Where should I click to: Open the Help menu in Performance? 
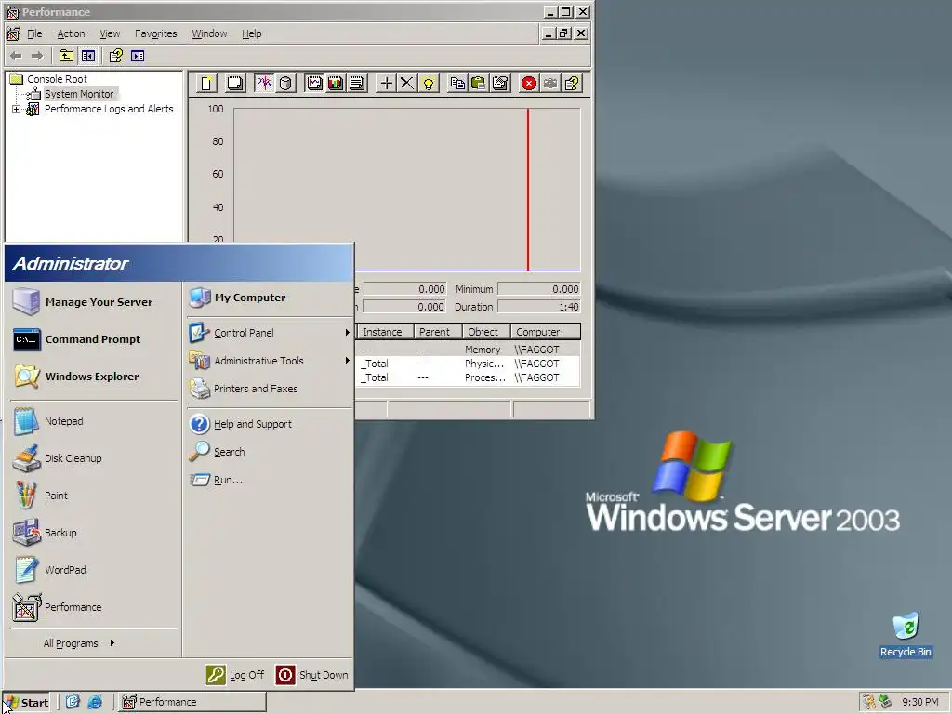click(x=251, y=33)
